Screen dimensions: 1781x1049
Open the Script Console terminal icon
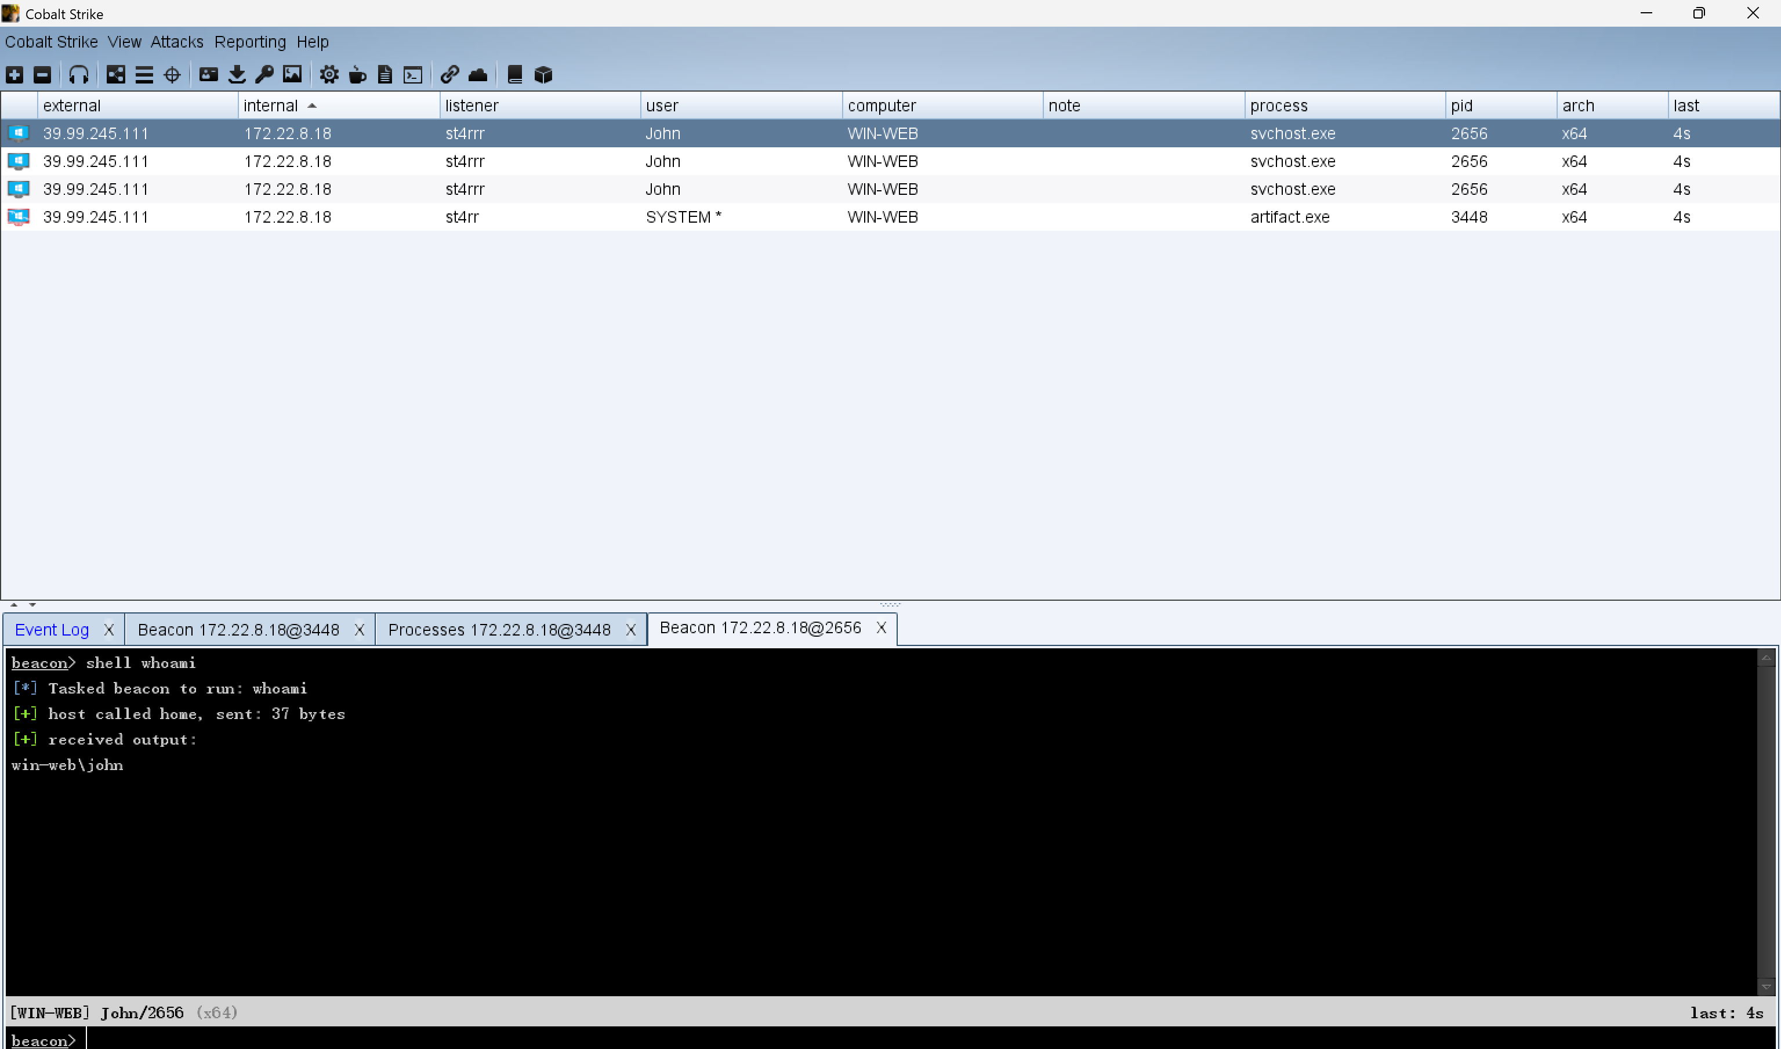(x=413, y=75)
